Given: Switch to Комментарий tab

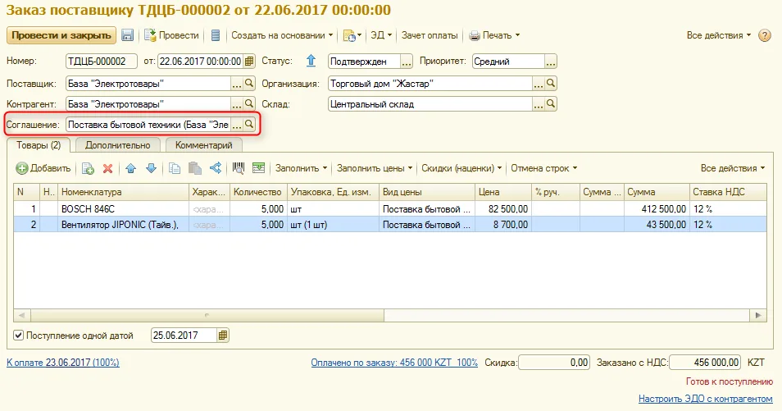Looking at the screenshot, I should (x=203, y=145).
